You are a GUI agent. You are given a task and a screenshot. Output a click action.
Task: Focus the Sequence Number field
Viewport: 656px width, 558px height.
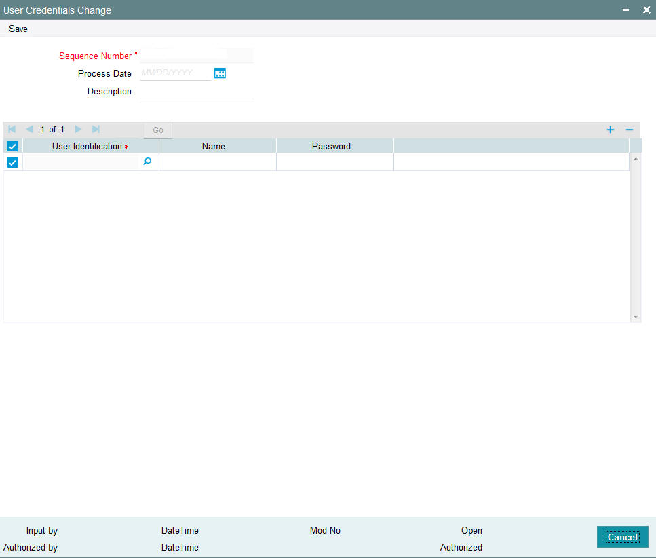pos(197,55)
